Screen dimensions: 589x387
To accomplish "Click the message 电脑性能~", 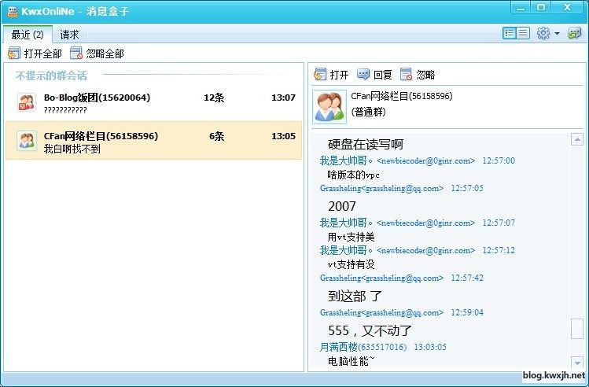I will pyautogui.click(x=352, y=361).
